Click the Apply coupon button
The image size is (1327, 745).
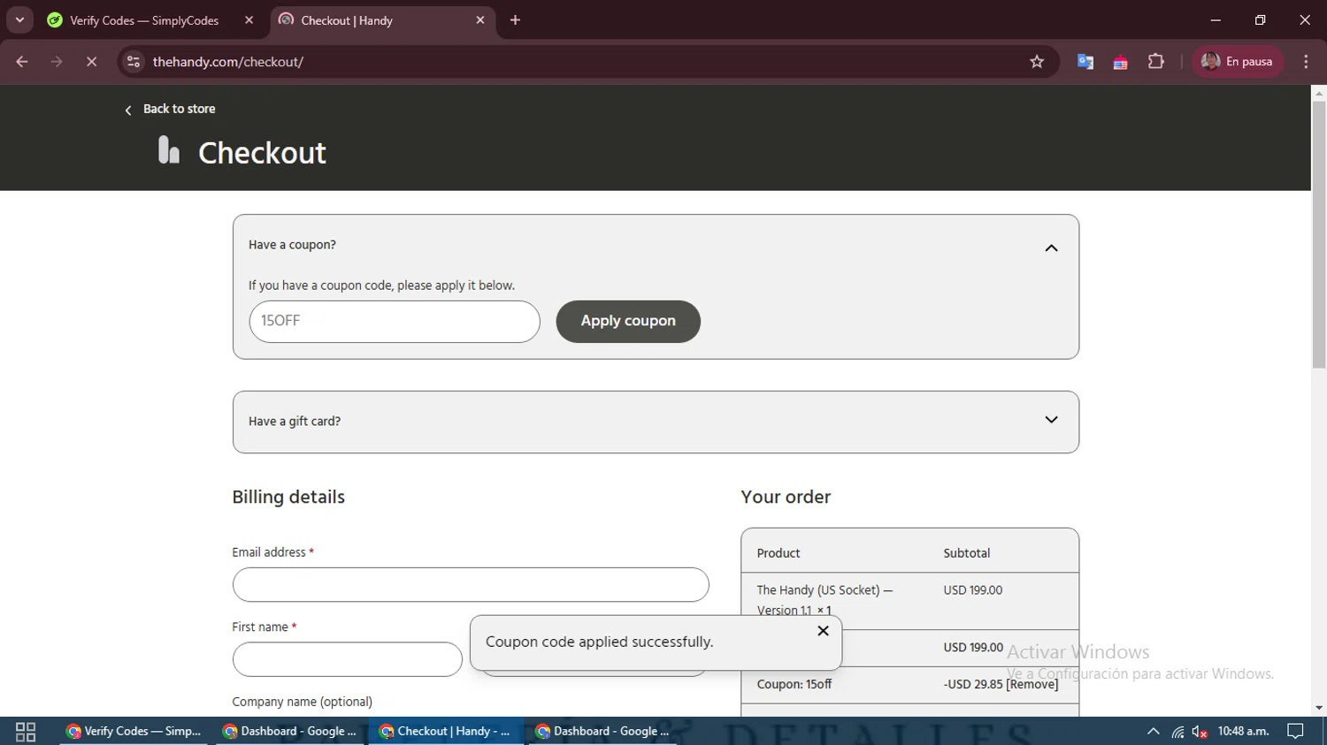(x=628, y=322)
